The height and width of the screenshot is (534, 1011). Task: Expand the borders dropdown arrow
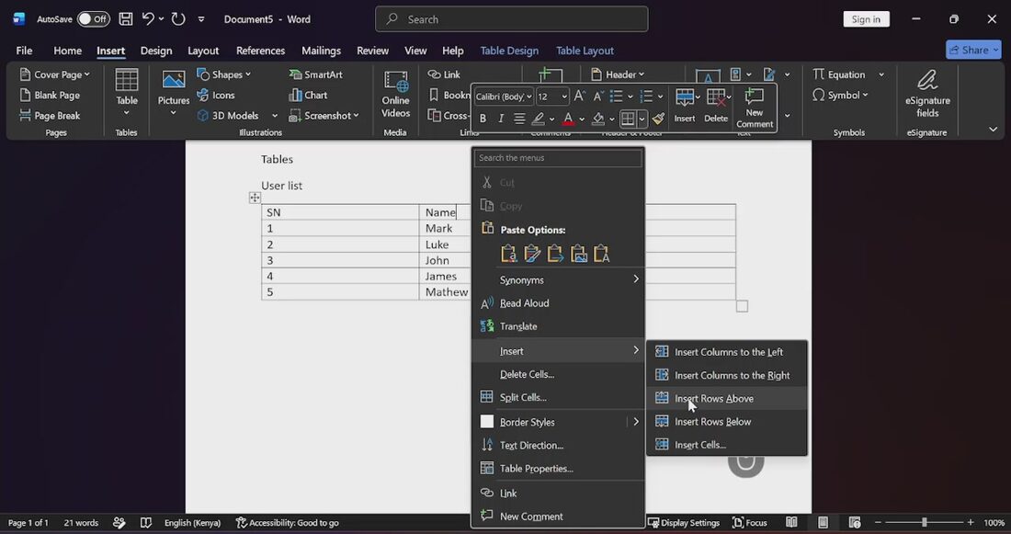tap(642, 119)
